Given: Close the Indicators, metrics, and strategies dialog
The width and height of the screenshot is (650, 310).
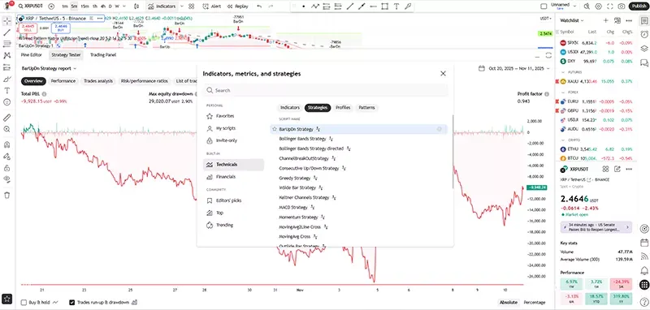Looking at the screenshot, I should 443,74.
